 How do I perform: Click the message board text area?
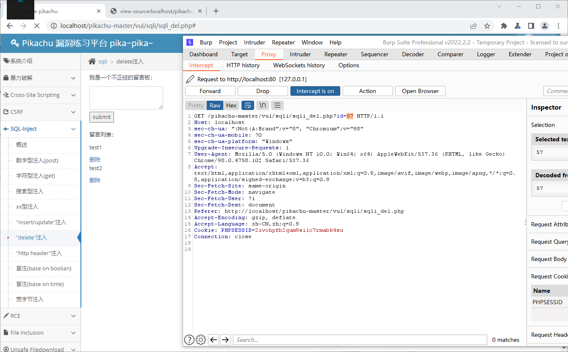pyautogui.click(x=126, y=98)
